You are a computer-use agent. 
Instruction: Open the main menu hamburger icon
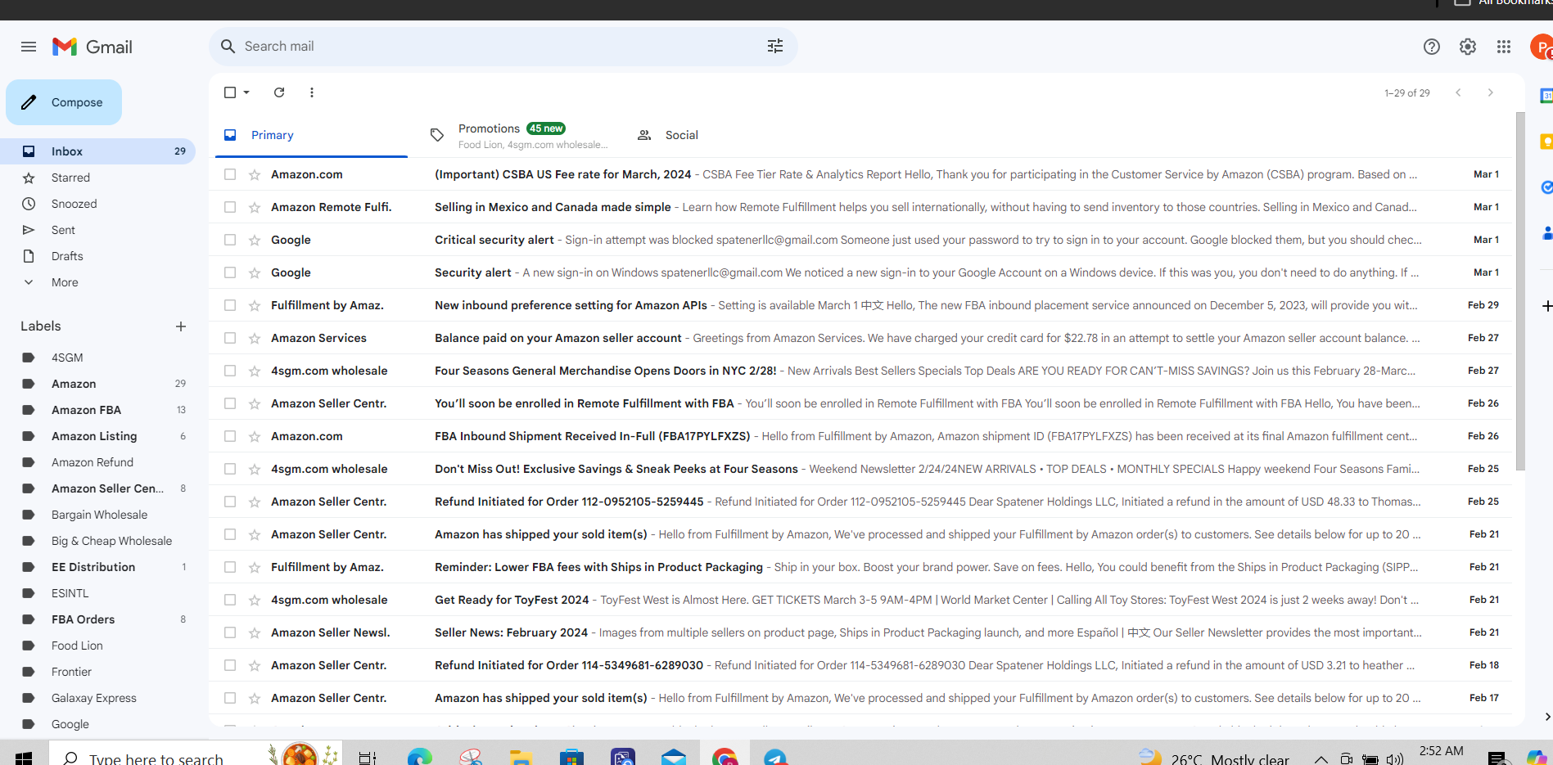(x=29, y=47)
